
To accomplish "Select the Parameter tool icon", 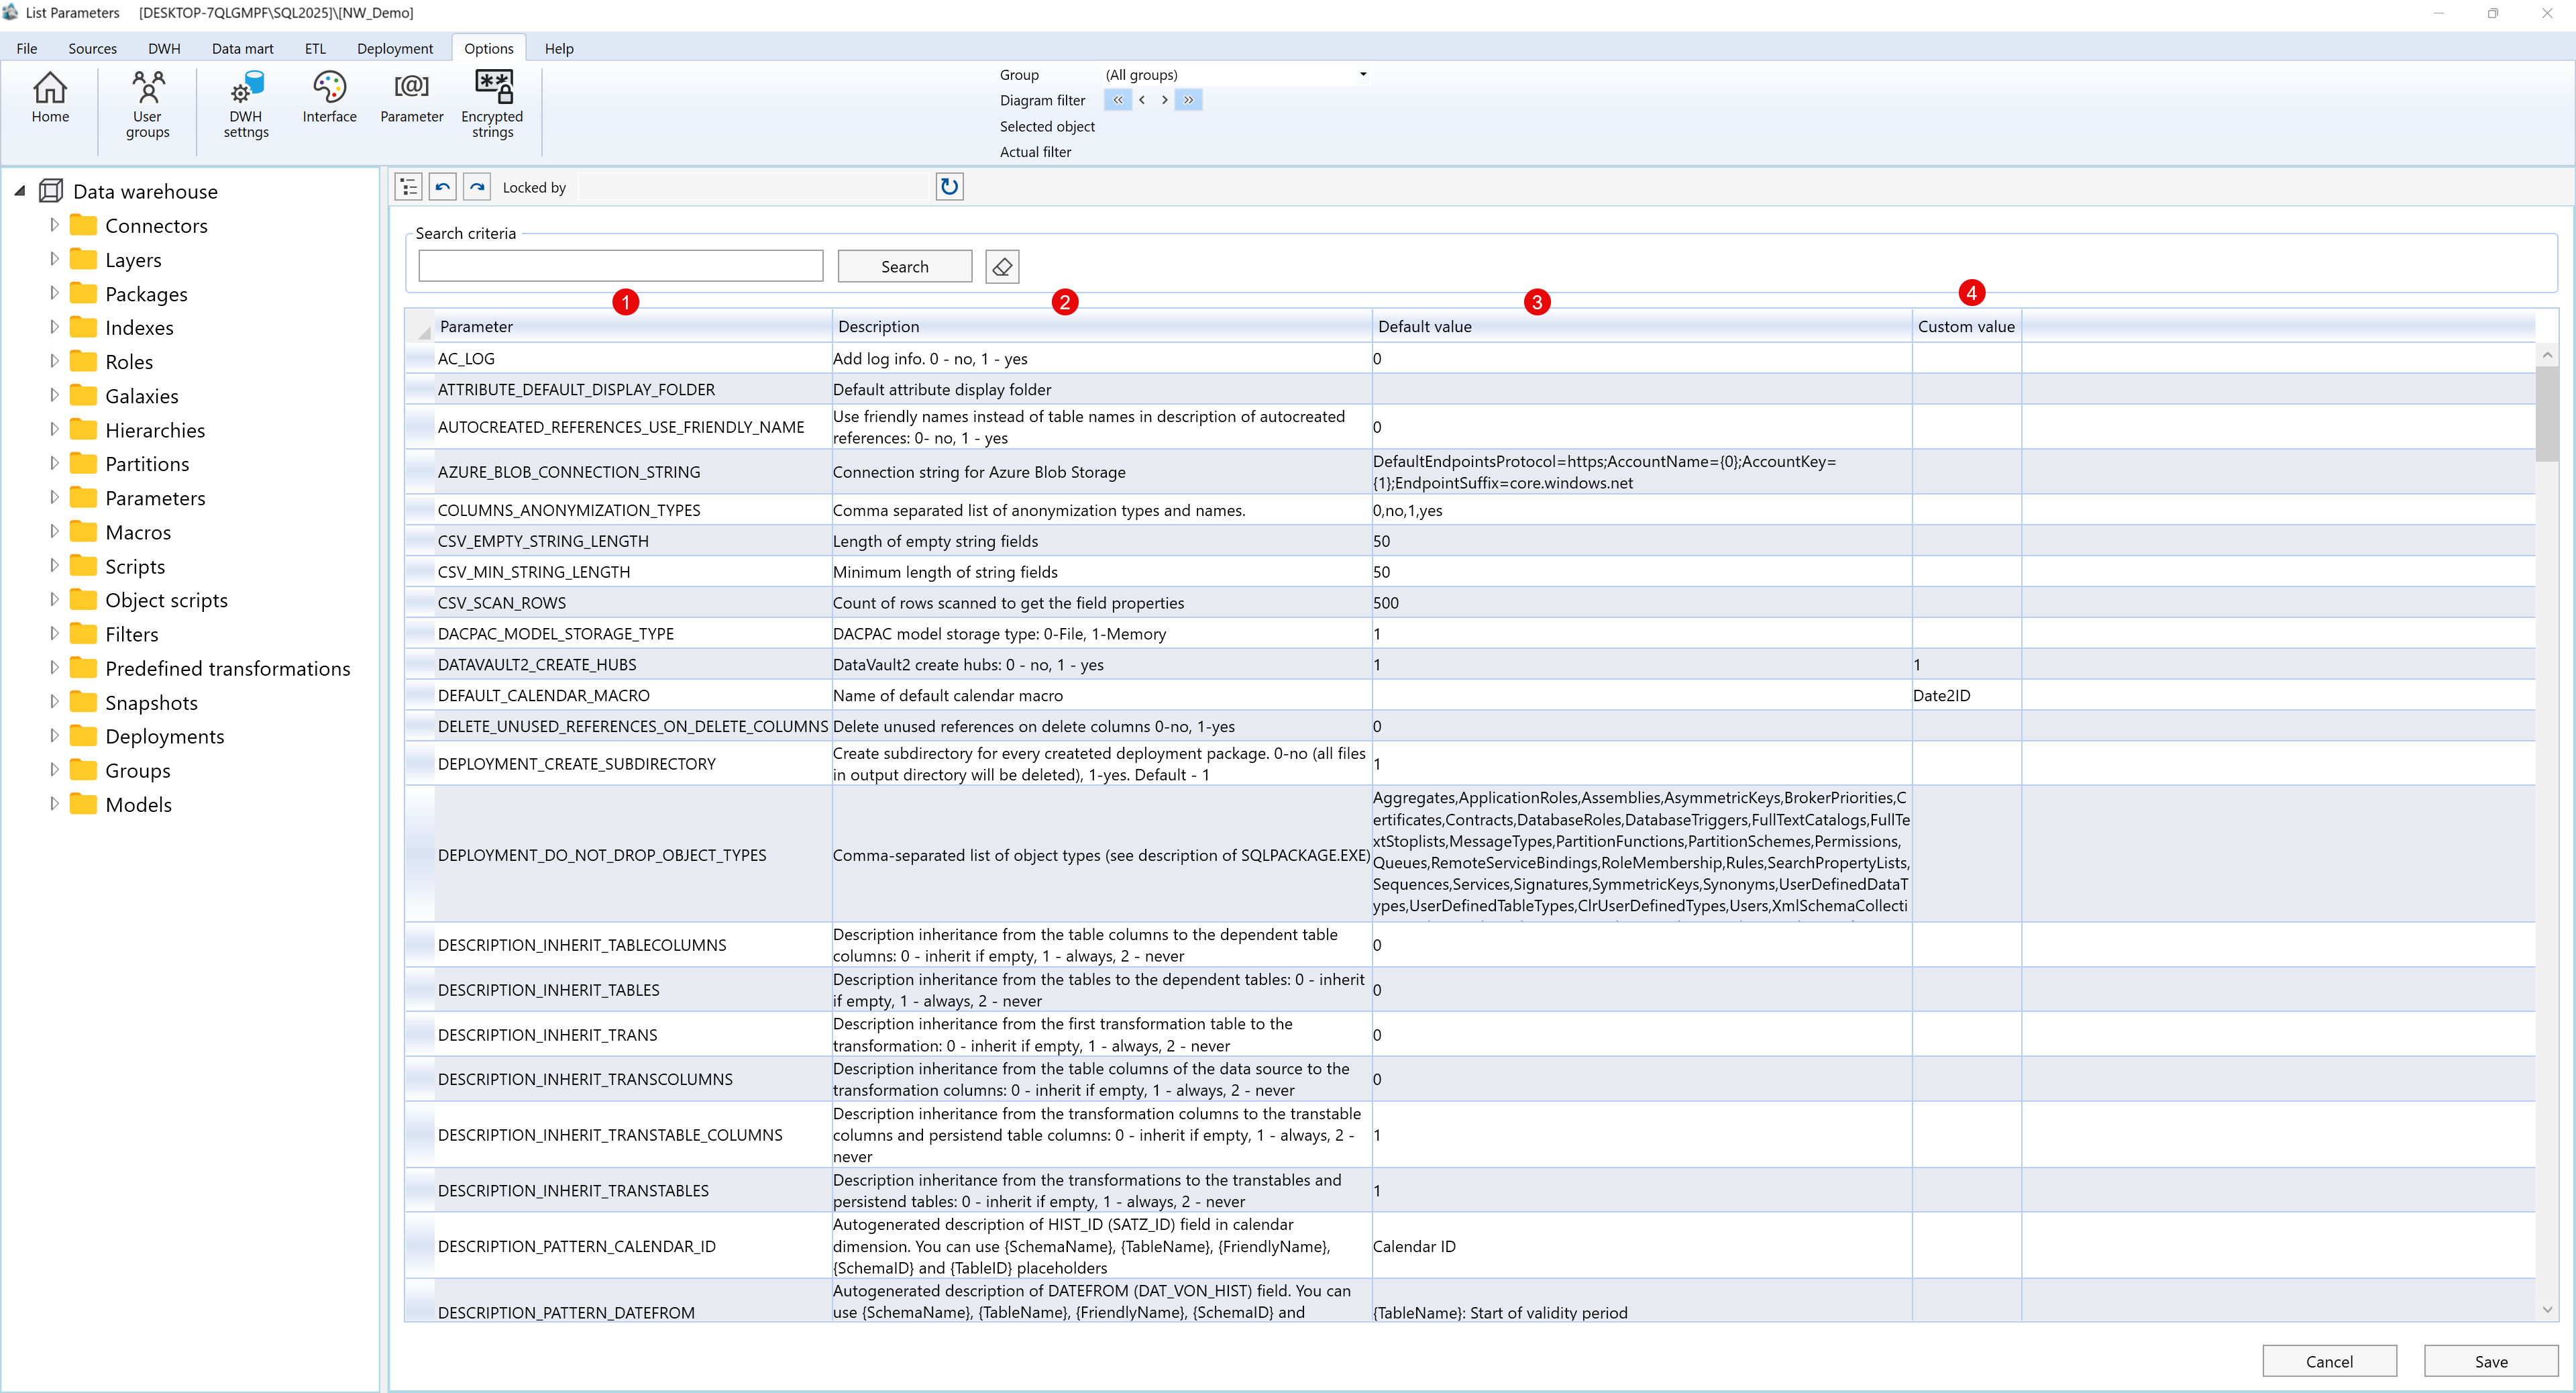I will pyautogui.click(x=411, y=100).
